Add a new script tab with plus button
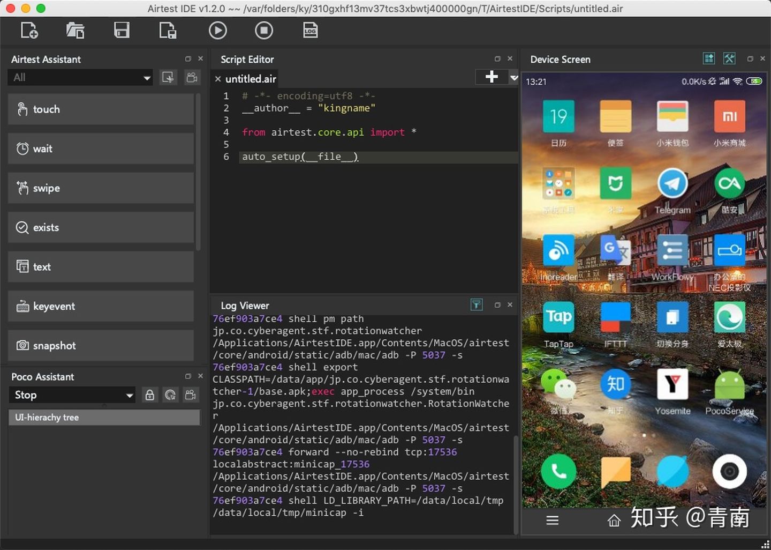 492,77
